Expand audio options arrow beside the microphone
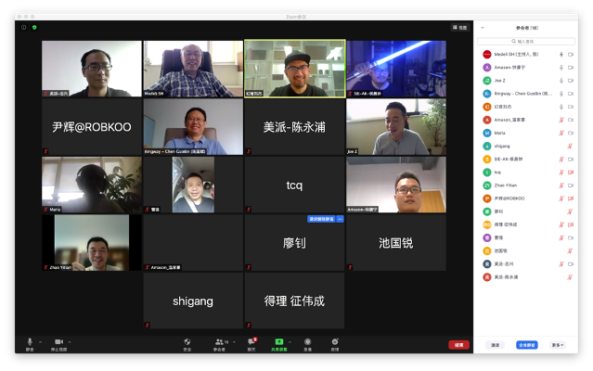The height and width of the screenshot is (371, 593). click(41, 342)
